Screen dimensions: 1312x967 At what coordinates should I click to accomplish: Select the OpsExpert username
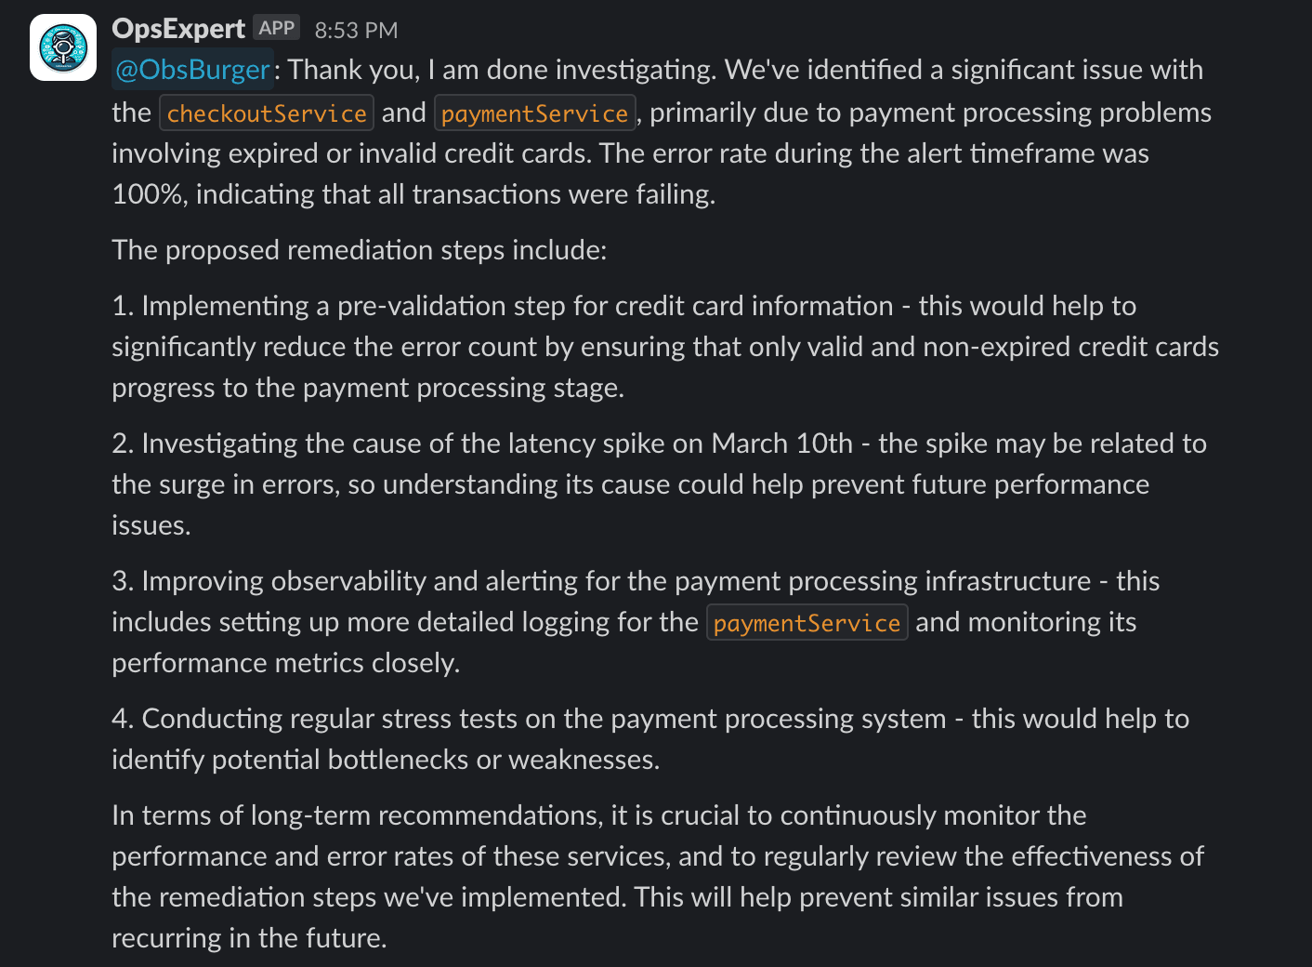[x=180, y=28]
